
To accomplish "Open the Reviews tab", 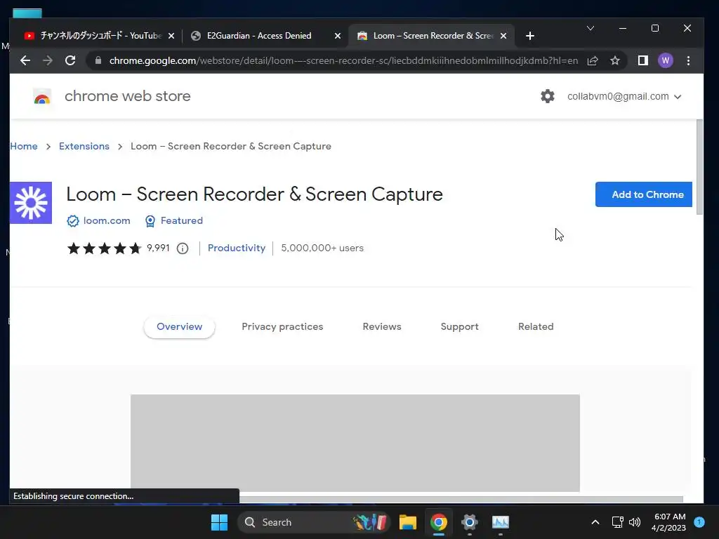I will 382,327.
